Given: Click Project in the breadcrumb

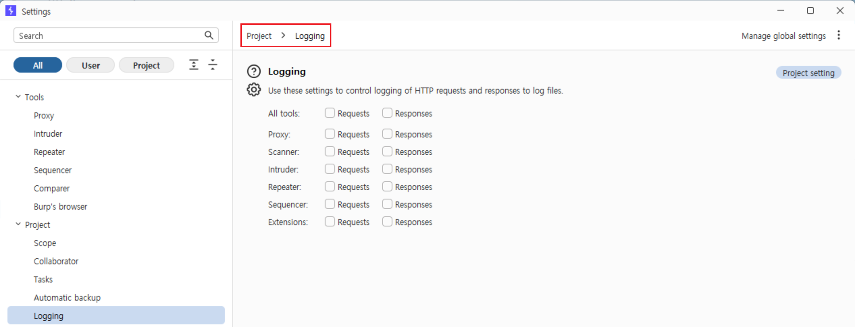Looking at the screenshot, I should (259, 36).
